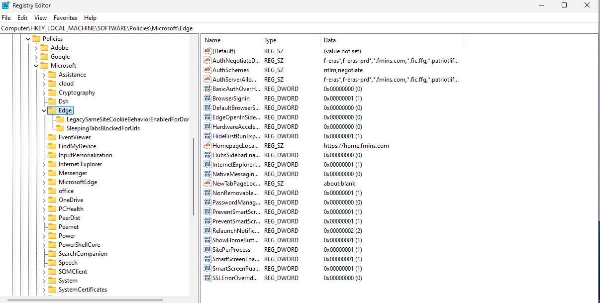Image resolution: width=600 pixels, height=303 pixels.
Task: Click the SleepingTabsBlockedForUrls folder icon
Action: pos(60,128)
